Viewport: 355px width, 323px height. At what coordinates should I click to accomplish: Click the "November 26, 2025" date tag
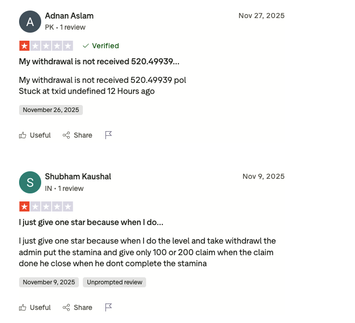click(51, 110)
